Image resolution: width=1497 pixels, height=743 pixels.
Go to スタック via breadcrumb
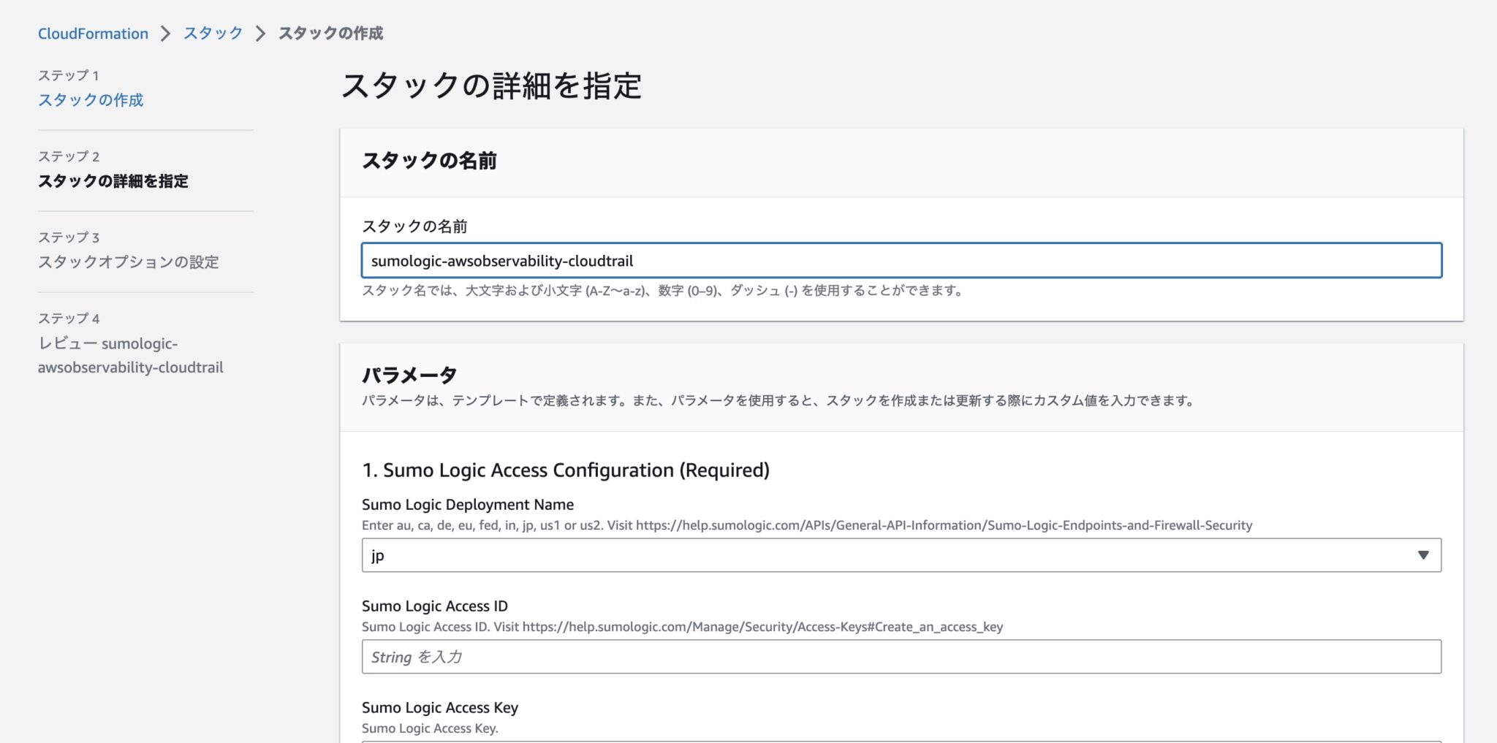211,33
